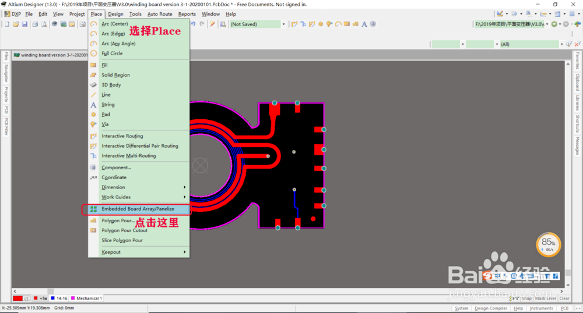Open the PCB Filter side panel tab
Screen dimensions: 583x313
(6, 127)
